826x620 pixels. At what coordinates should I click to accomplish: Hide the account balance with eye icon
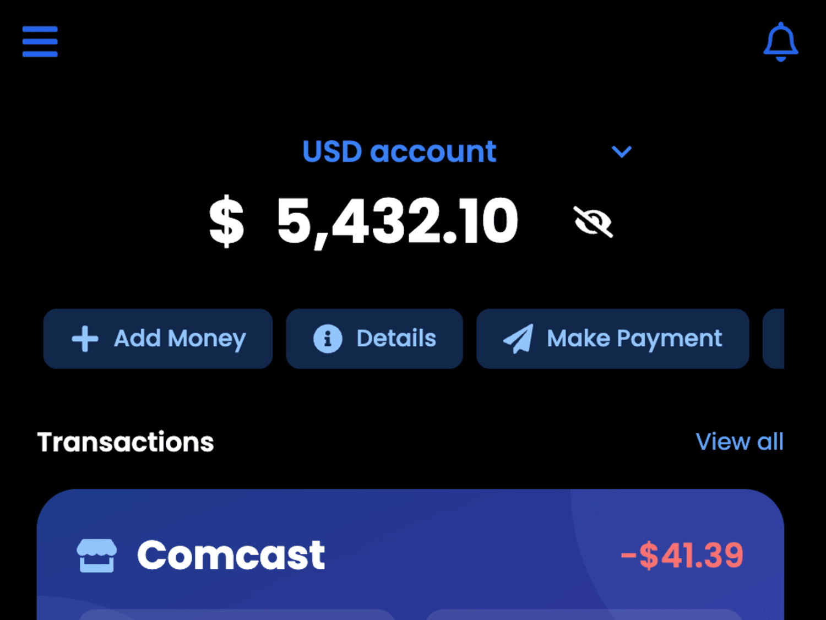[x=593, y=222]
